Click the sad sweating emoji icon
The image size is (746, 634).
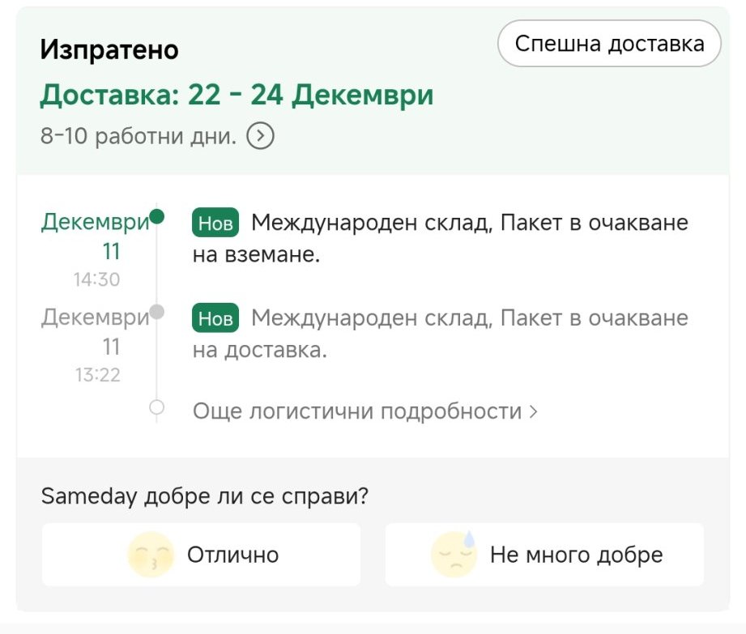(x=454, y=554)
